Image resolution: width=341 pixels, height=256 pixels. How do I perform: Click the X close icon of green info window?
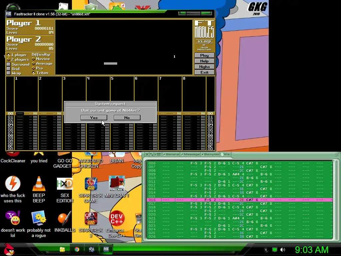tap(147, 154)
